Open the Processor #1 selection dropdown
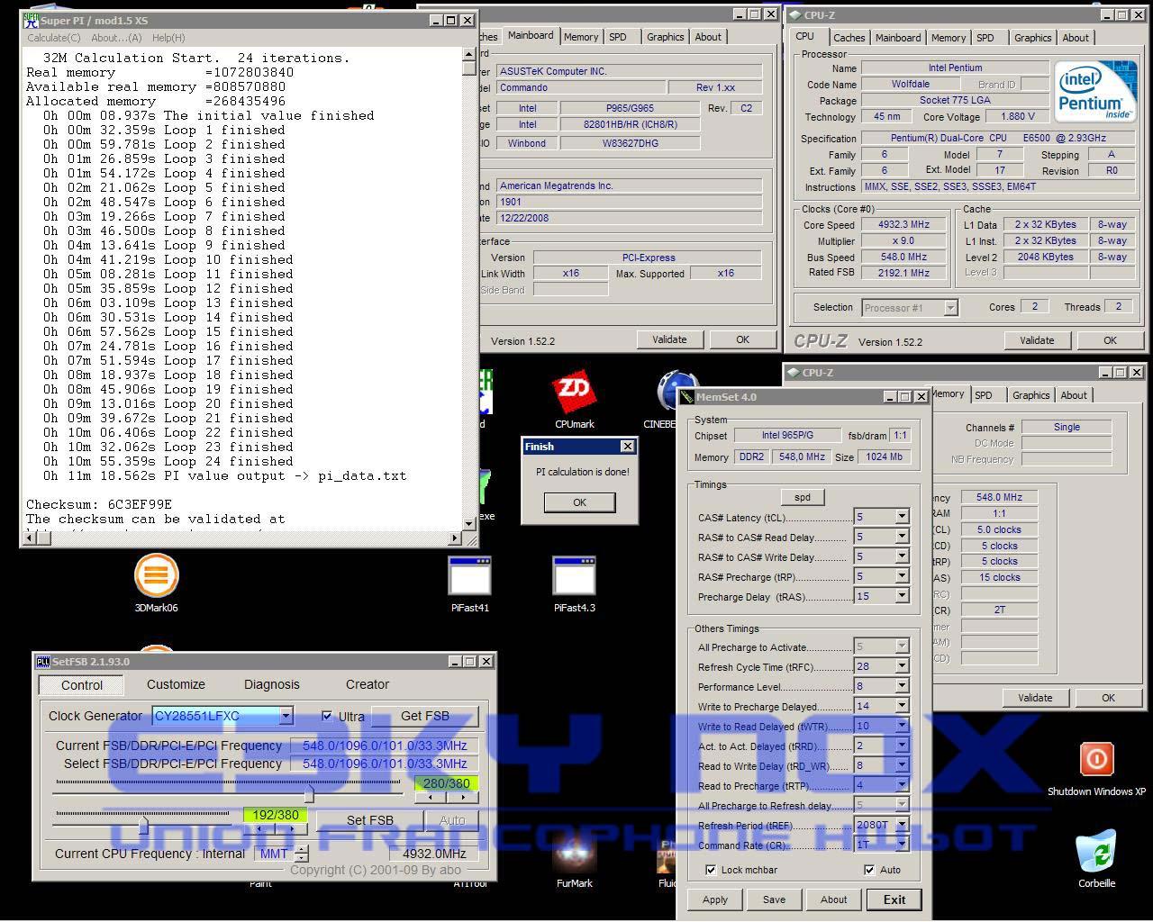The width and height of the screenshot is (1153, 922). 950,308
